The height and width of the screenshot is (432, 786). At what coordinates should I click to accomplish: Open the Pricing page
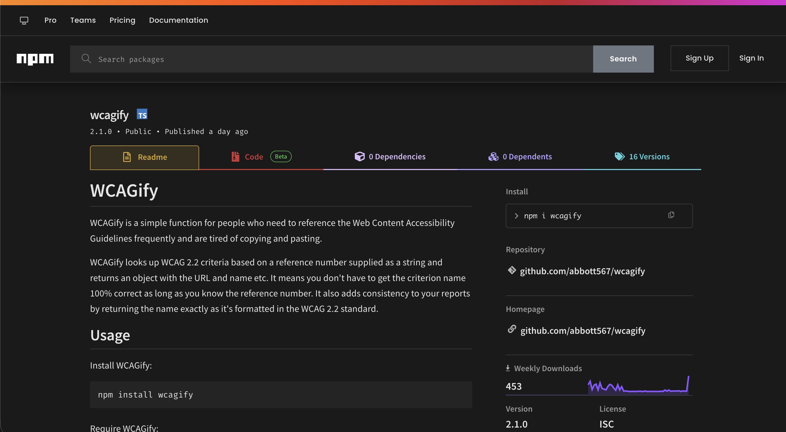[x=122, y=20]
